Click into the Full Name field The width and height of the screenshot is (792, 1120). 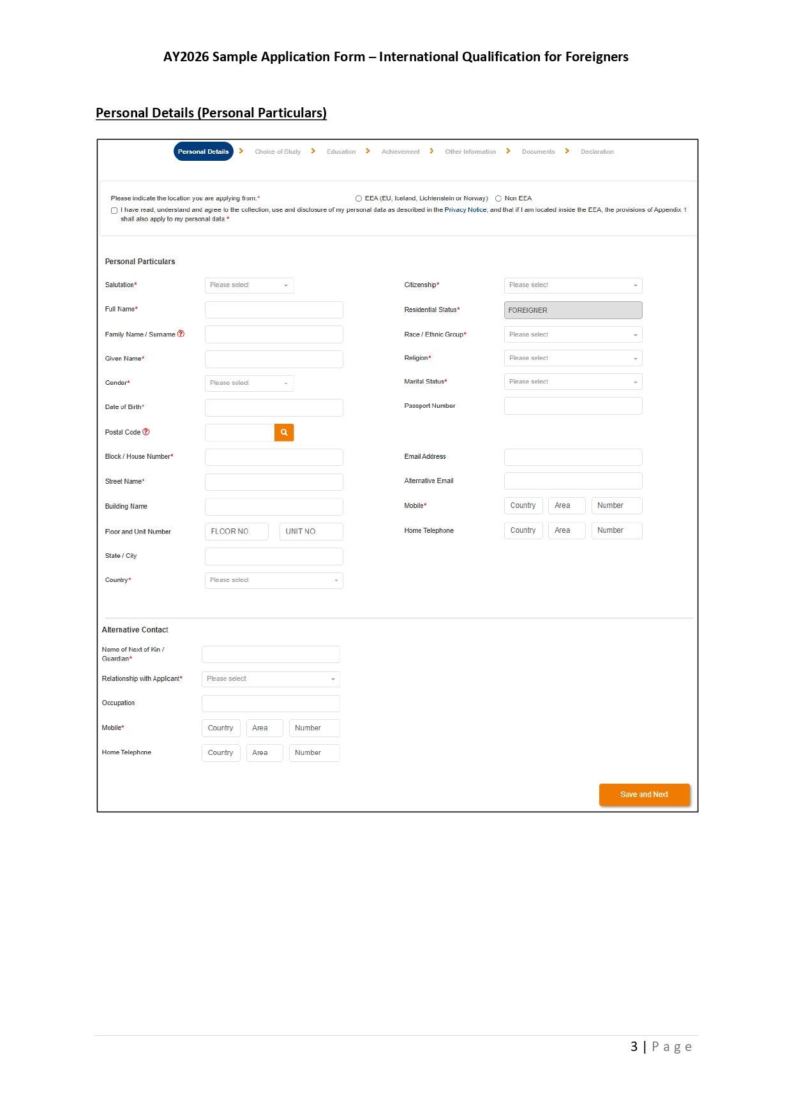(274, 310)
